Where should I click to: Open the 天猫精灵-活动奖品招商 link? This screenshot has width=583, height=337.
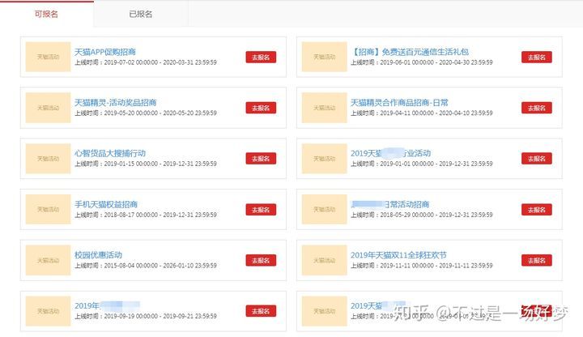pos(115,102)
